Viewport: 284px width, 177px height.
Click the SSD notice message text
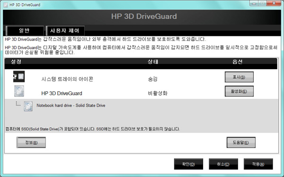coord(93,129)
